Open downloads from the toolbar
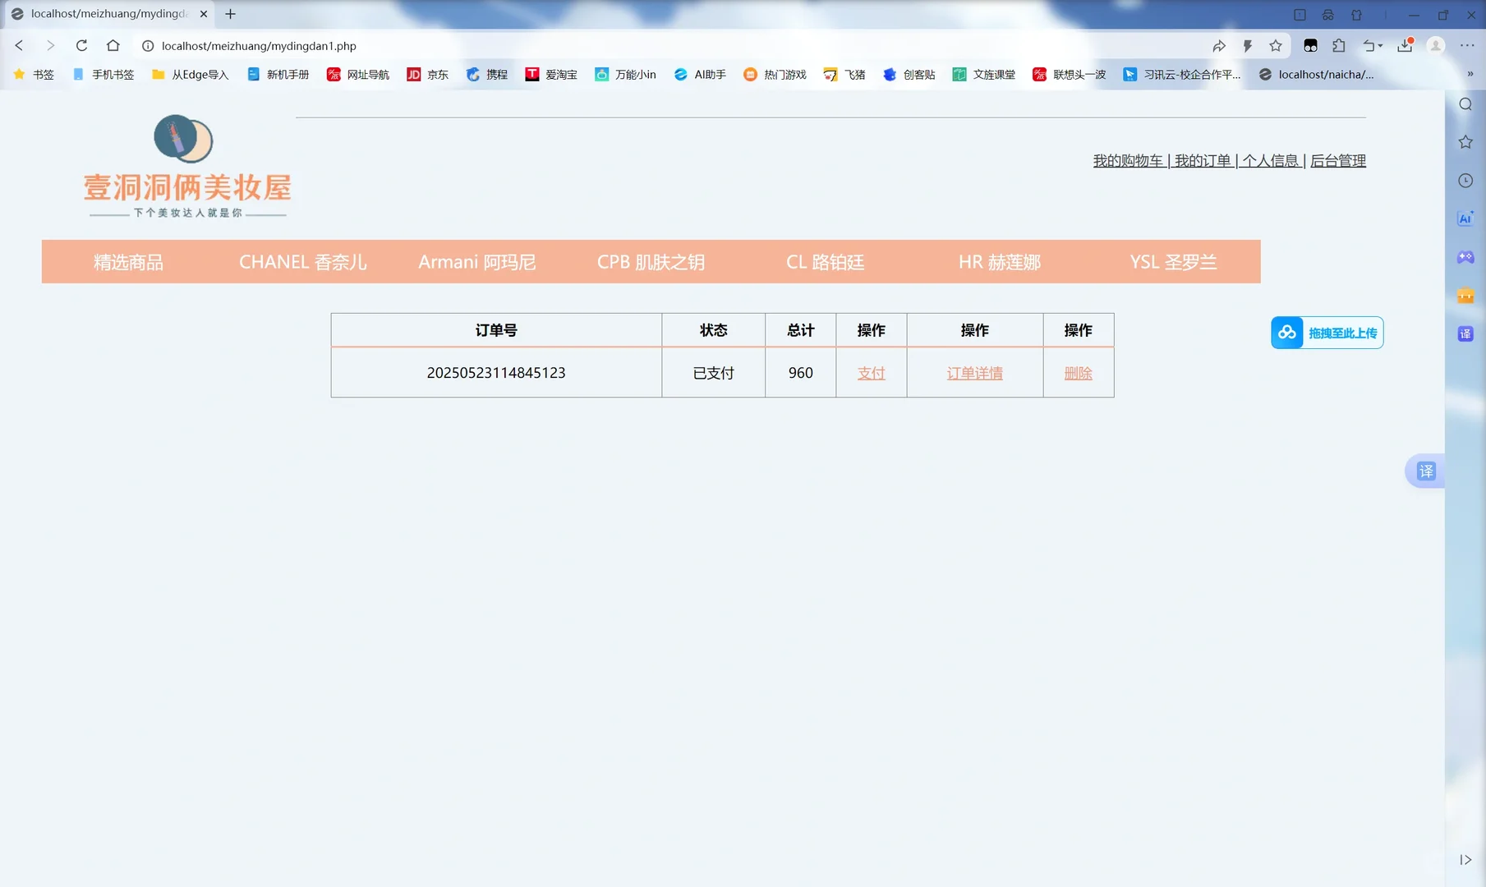Viewport: 1486px width, 887px height. tap(1405, 47)
